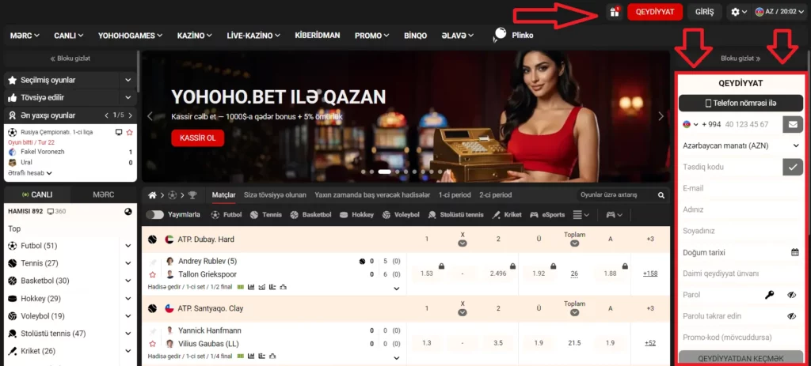Open calendar icon for Doğum tarixi
The height and width of the screenshot is (366, 811).
click(795, 252)
